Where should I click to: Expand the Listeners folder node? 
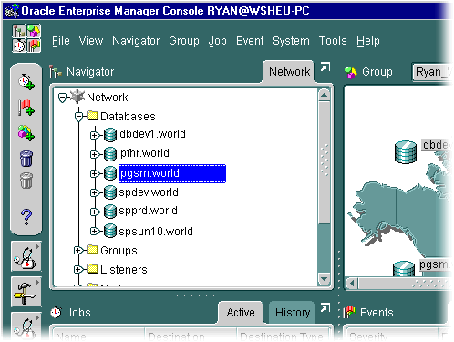[x=78, y=269]
